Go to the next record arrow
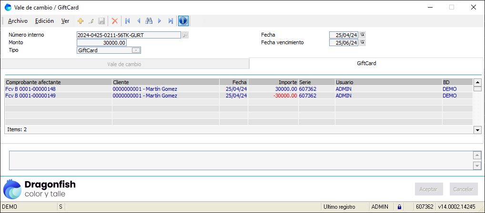 point(160,21)
